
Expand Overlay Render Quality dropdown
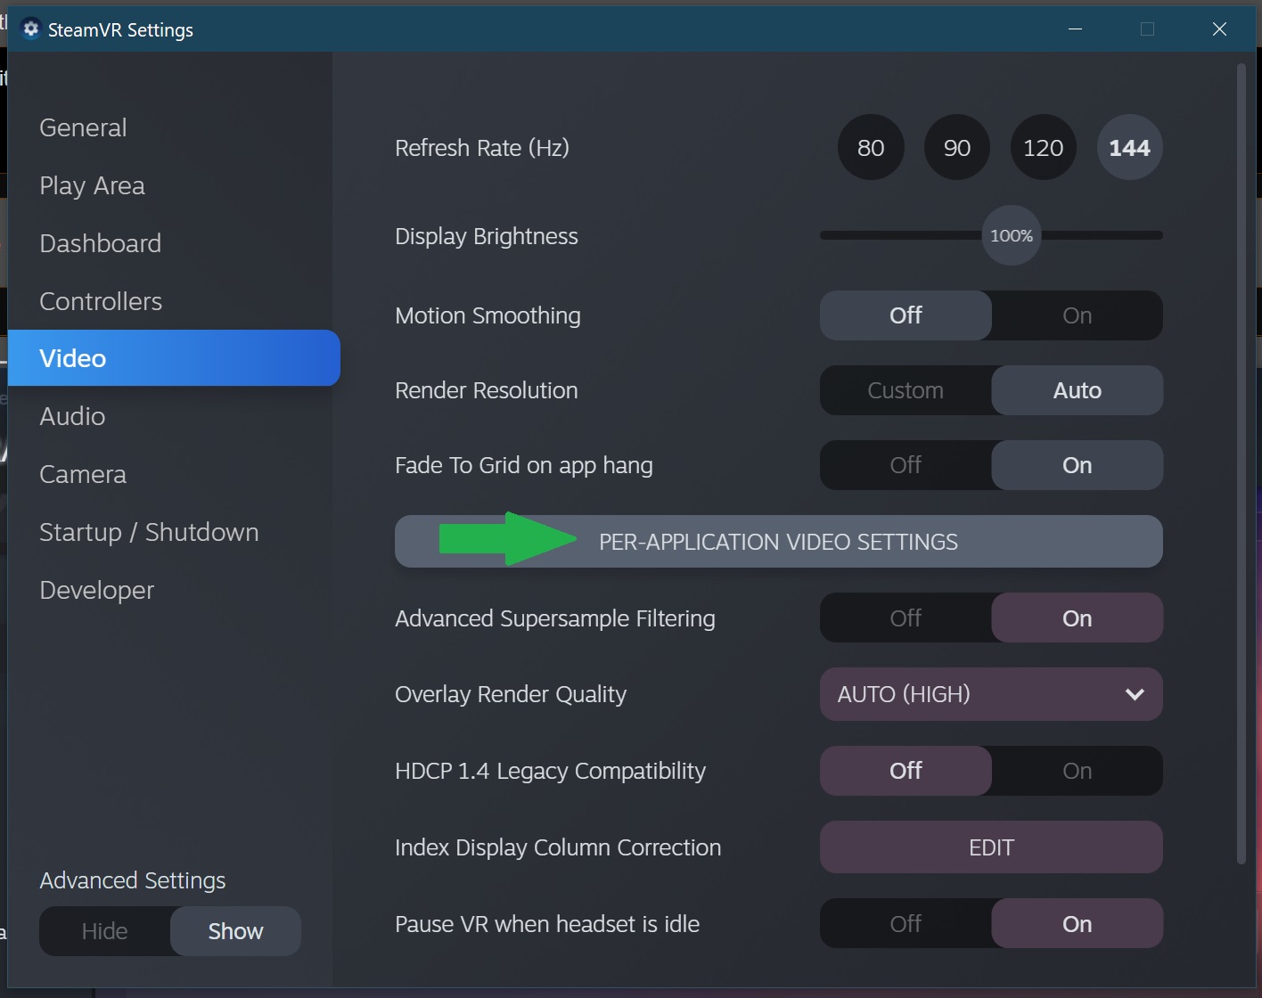pyautogui.click(x=991, y=694)
